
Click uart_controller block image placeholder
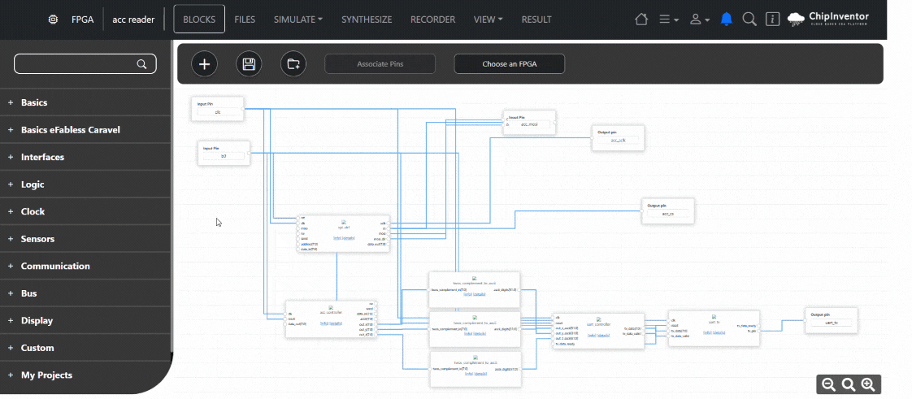[x=598, y=319]
